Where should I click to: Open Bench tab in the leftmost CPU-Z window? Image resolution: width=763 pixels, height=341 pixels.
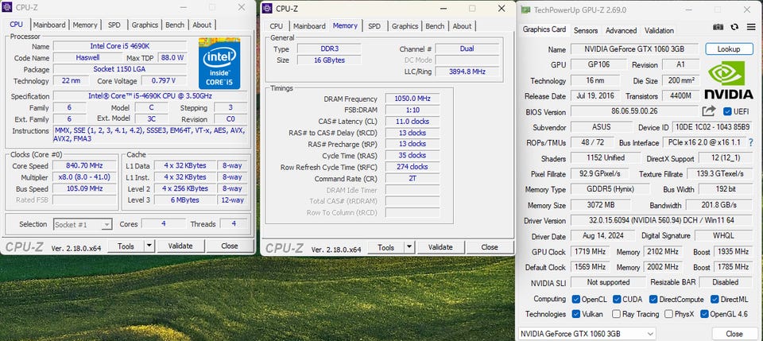(x=175, y=25)
